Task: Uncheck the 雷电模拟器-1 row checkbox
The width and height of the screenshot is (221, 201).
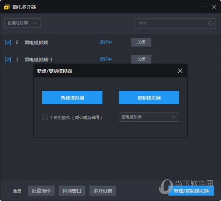Action: 8,59
